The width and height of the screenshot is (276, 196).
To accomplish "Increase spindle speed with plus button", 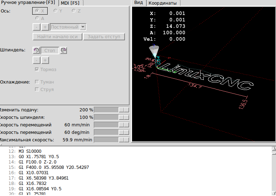I will 45,60.
